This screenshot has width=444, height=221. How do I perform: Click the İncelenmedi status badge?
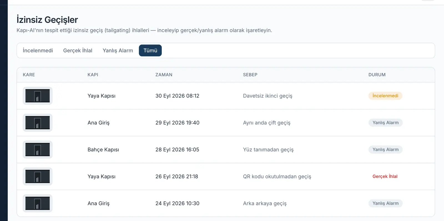[x=385, y=96]
